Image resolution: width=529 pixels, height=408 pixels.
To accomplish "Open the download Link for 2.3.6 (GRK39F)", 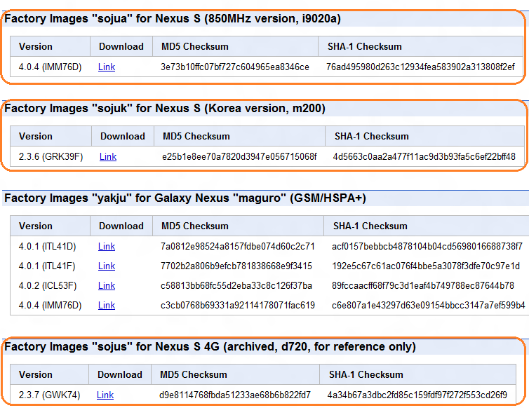I will [108, 156].
